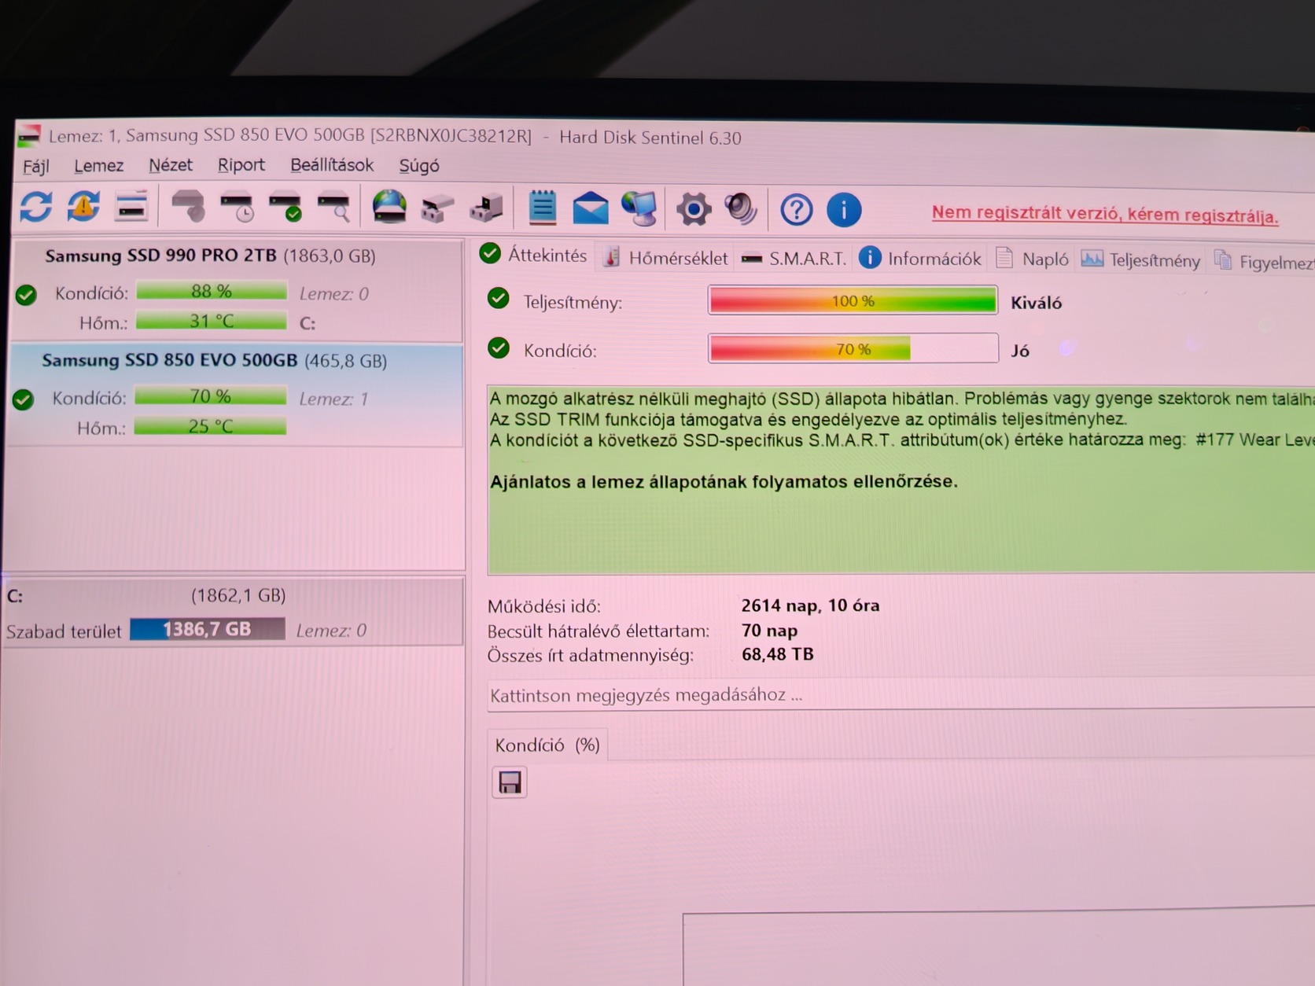The width and height of the screenshot is (1315, 986).
Task: Click the question mark help icon
Action: click(796, 211)
